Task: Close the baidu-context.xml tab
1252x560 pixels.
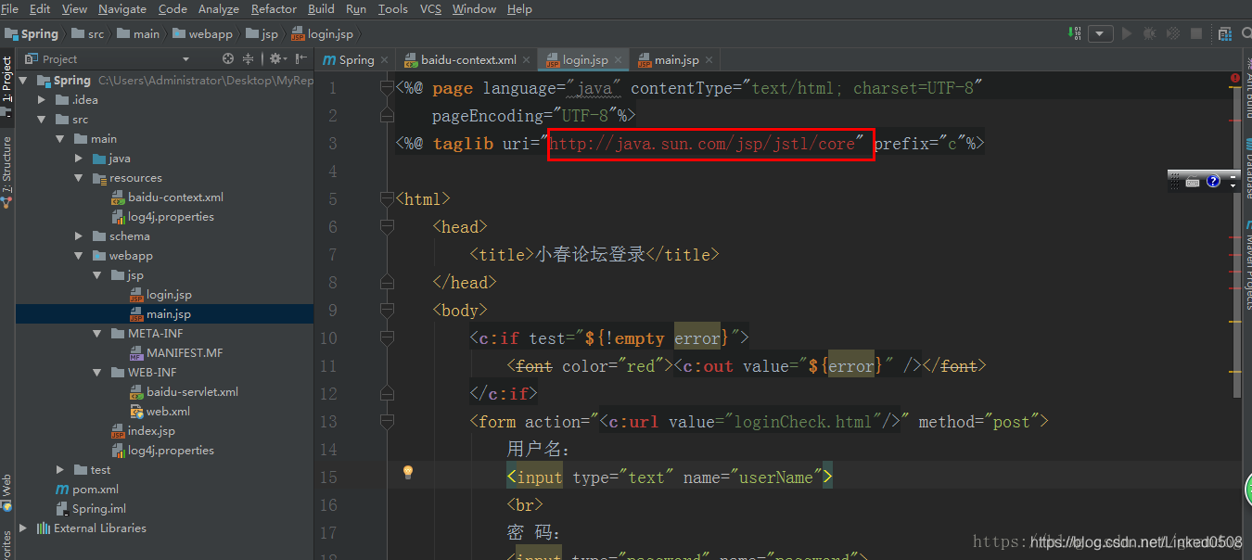Action: 527,60
